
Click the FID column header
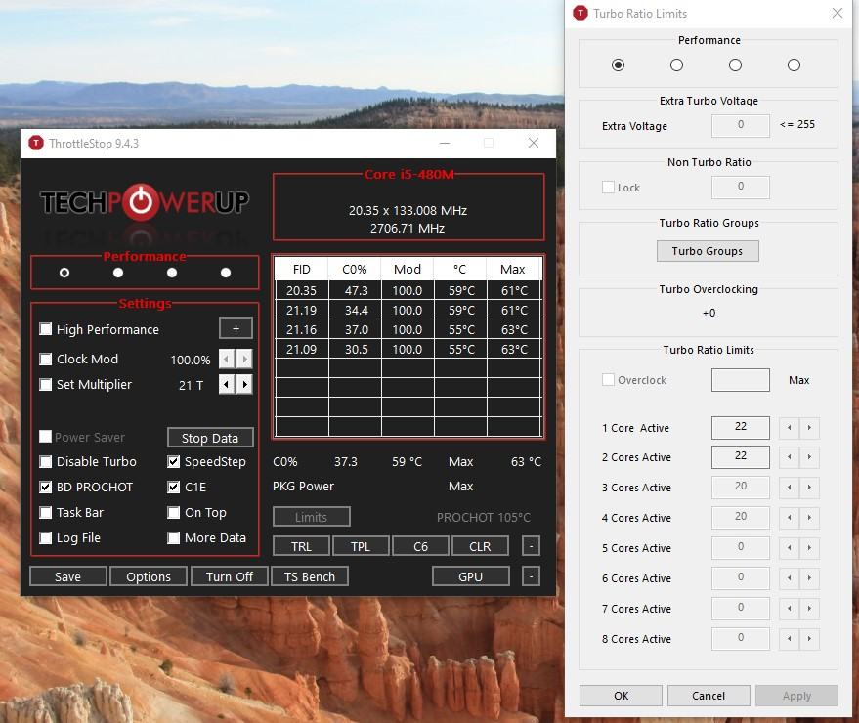pyautogui.click(x=301, y=269)
